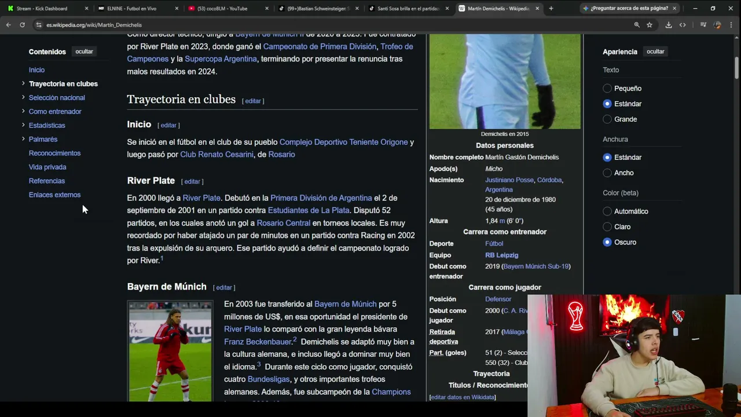Hide the Apariencia panel with ocultar
Image resolution: width=741 pixels, height=417 pixels.
tap(655, 52)
